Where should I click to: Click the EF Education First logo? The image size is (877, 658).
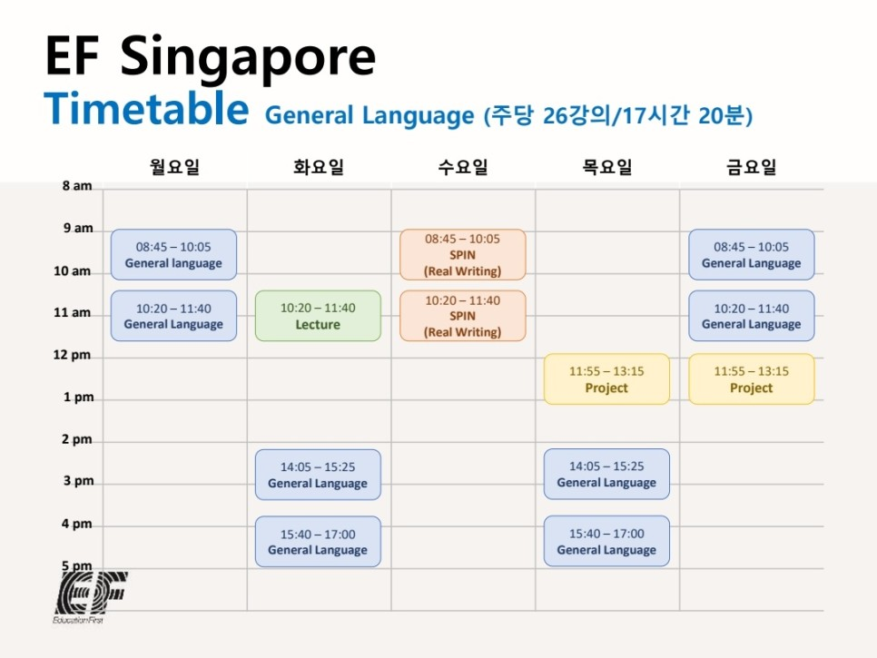(90, 596)
